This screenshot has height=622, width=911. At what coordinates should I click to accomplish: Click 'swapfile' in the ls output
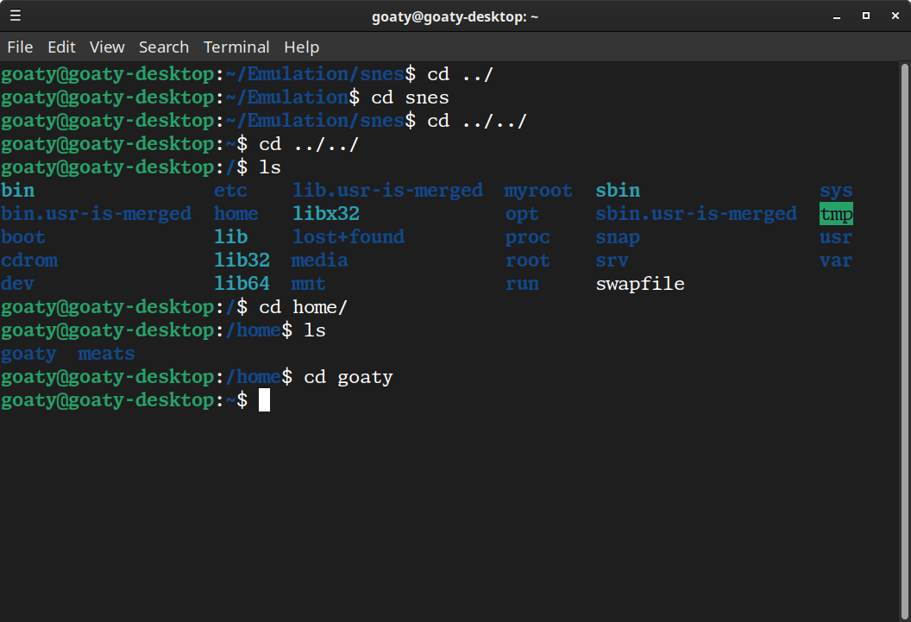639,284
